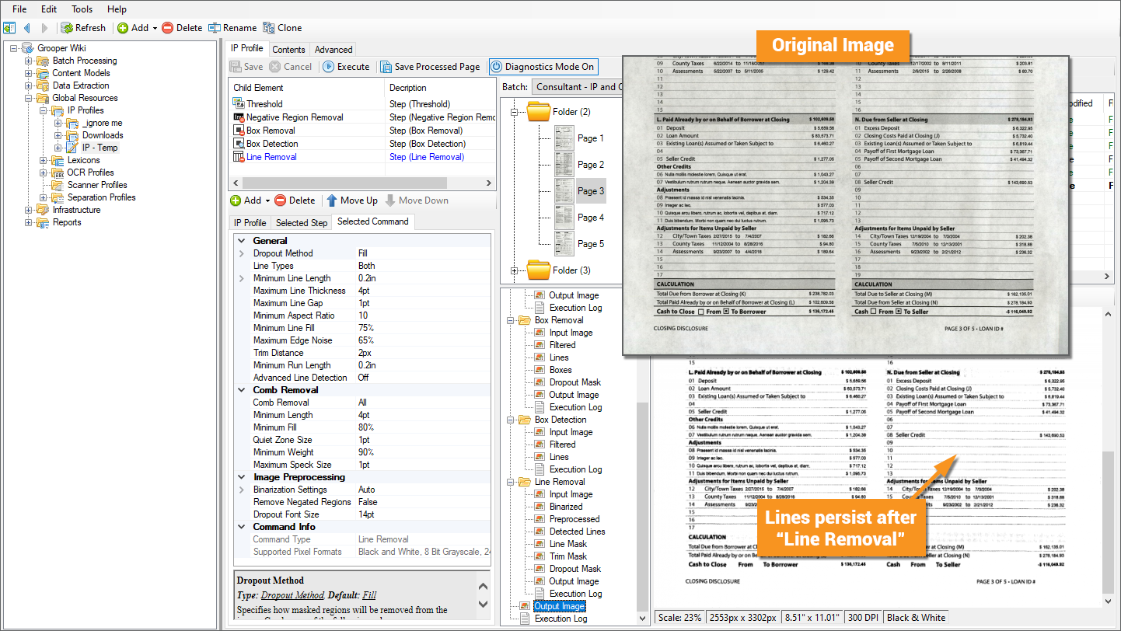
Task: Click the red Delete icon in top toolbar
Action: point(167,28)
